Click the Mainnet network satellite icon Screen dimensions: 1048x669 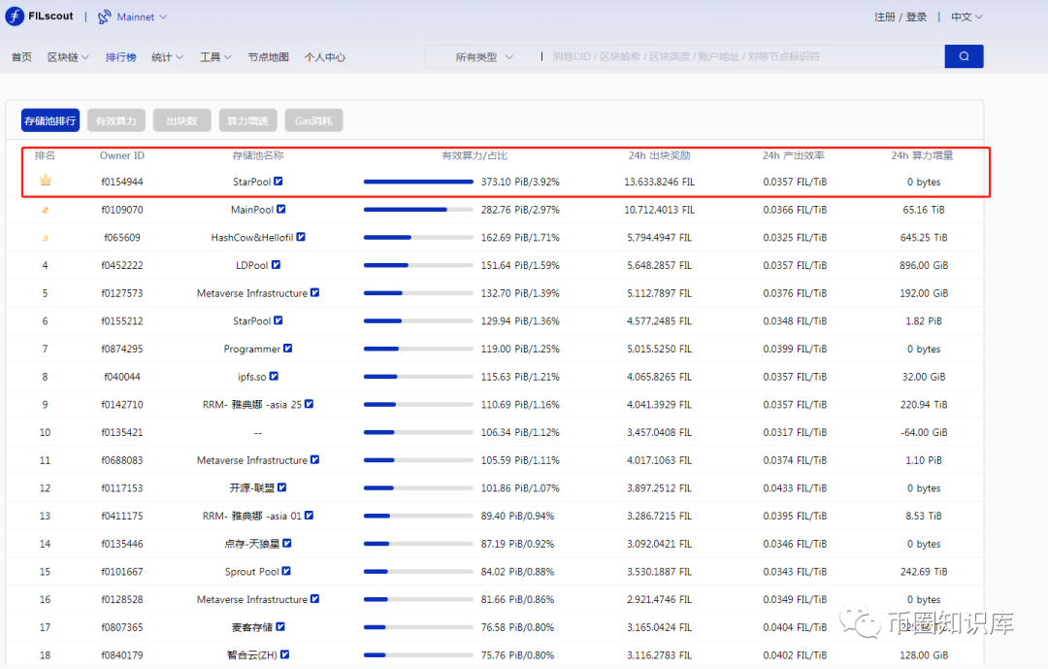(x=105, y=17)
